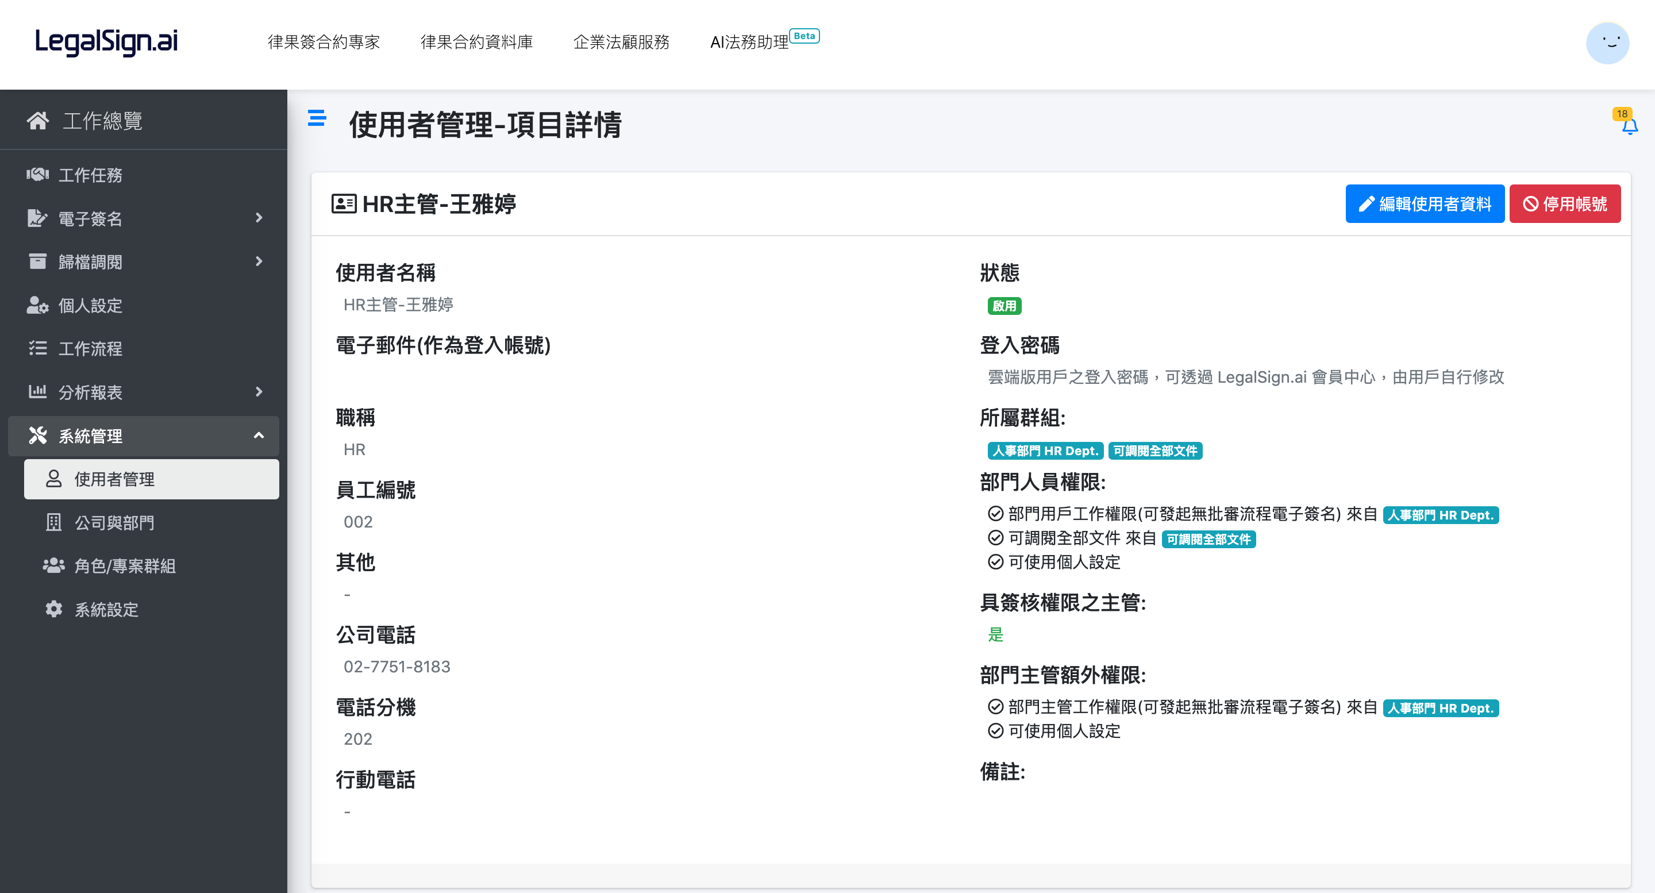This screenshot has width=1655, height=893.
Task: Click HR Dept. badge beside 部門主管工作權限
Action: tap(1441, 708)
